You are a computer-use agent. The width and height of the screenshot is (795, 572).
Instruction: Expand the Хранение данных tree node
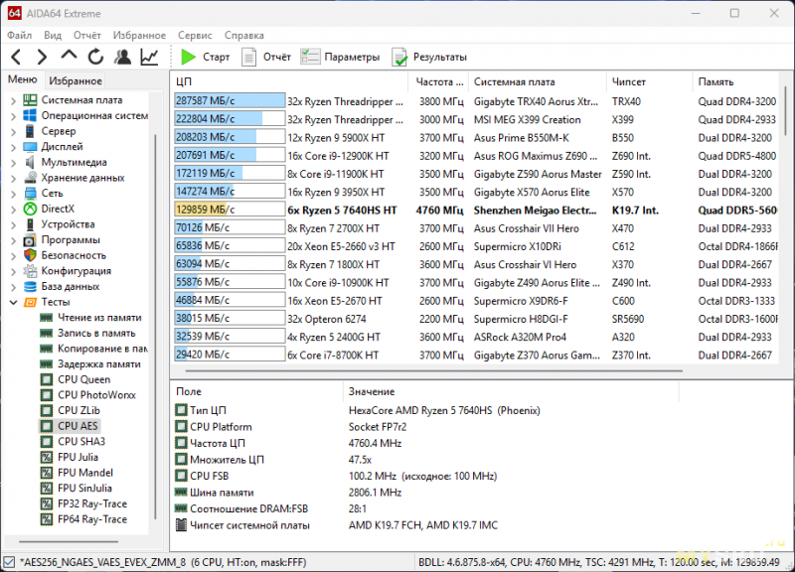pyautogui.click(x=13, y=178)
